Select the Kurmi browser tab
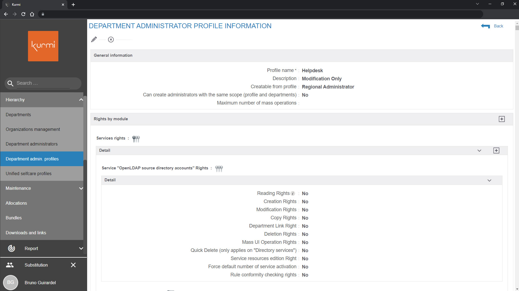519x291 pixels. coord(35,5)
